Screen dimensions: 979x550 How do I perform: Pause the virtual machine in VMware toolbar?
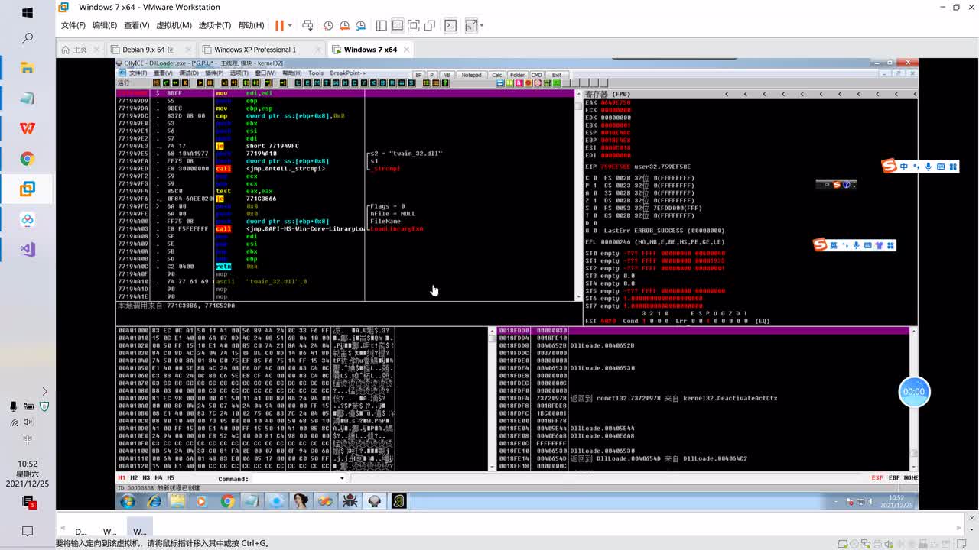279,25
